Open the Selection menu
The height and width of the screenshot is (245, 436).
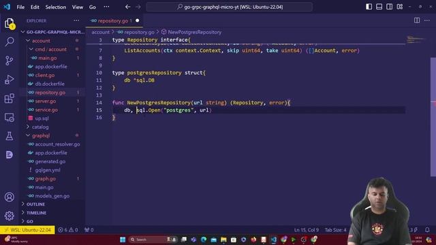(x=56, y=7)
